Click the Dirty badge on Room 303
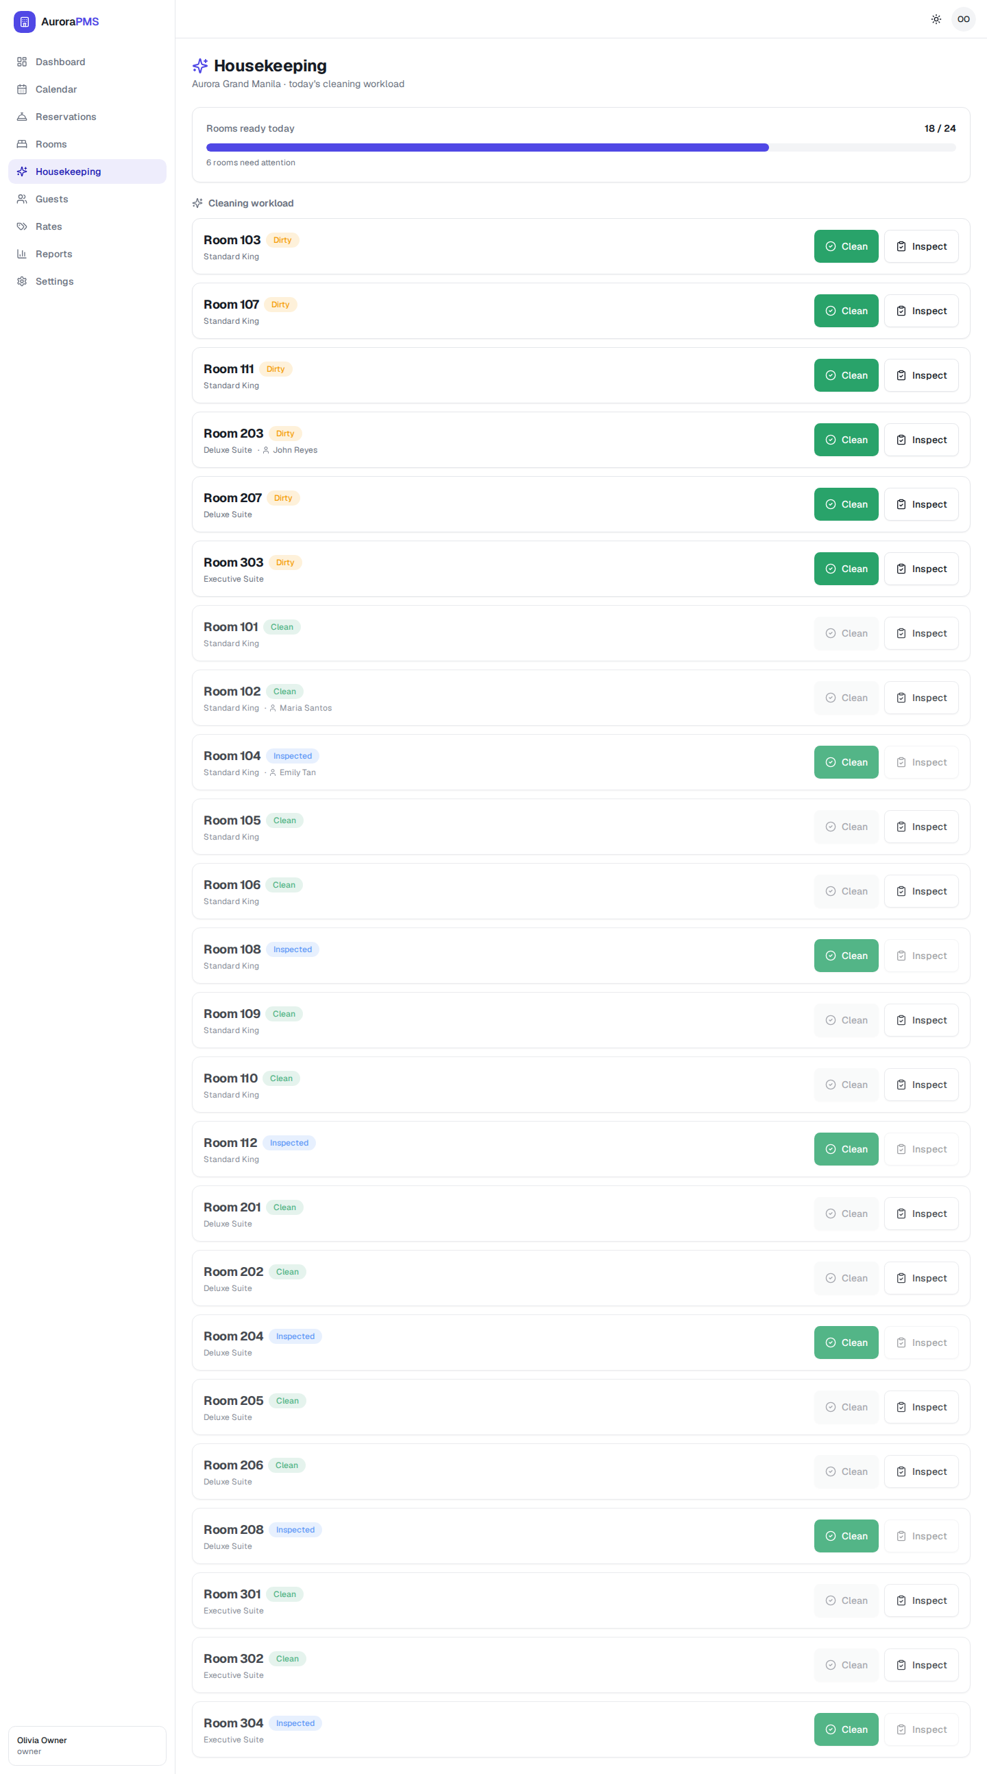987x1774 pixels. click(x=285, y=563)
